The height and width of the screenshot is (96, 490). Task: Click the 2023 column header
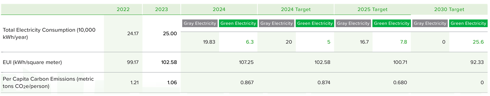pyautogui.click(x=162, y=9)
